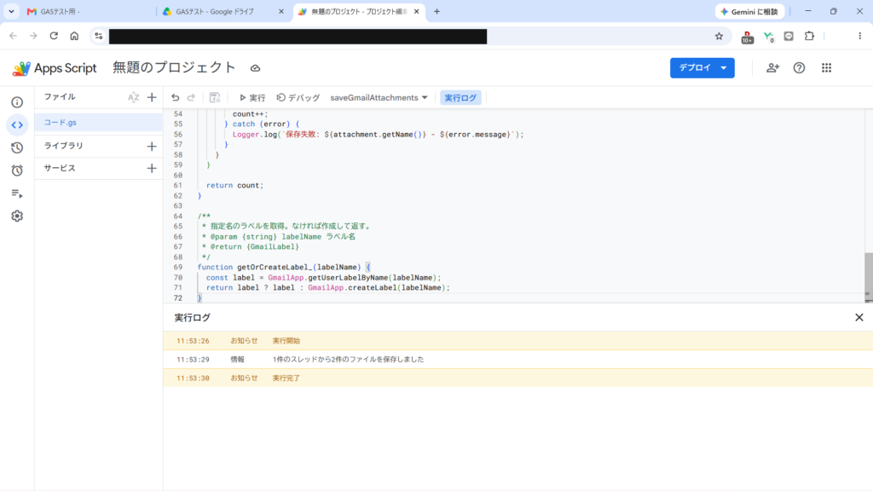Image resolution: width=873 pixels, height=491 pixels.
Task: Add a service with plus icon
Action: [x=152, y=168]
